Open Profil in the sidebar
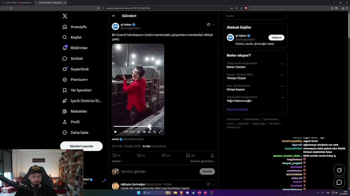 coord(71,122)
